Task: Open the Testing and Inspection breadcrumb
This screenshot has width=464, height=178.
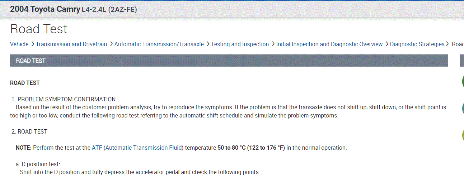Action: click(240, 44)
